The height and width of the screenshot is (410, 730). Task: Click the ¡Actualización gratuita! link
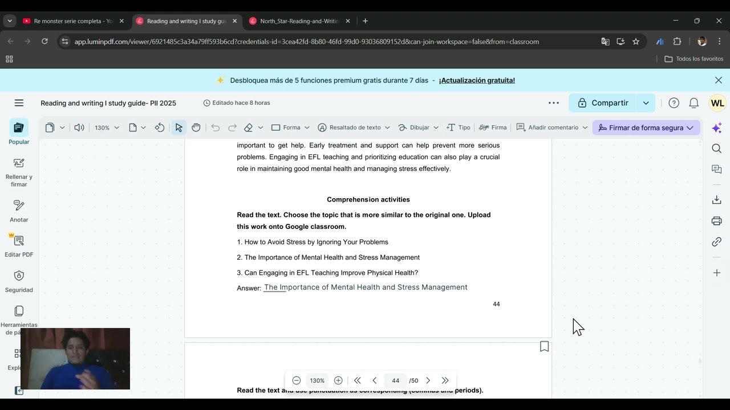tap(477, 80)
